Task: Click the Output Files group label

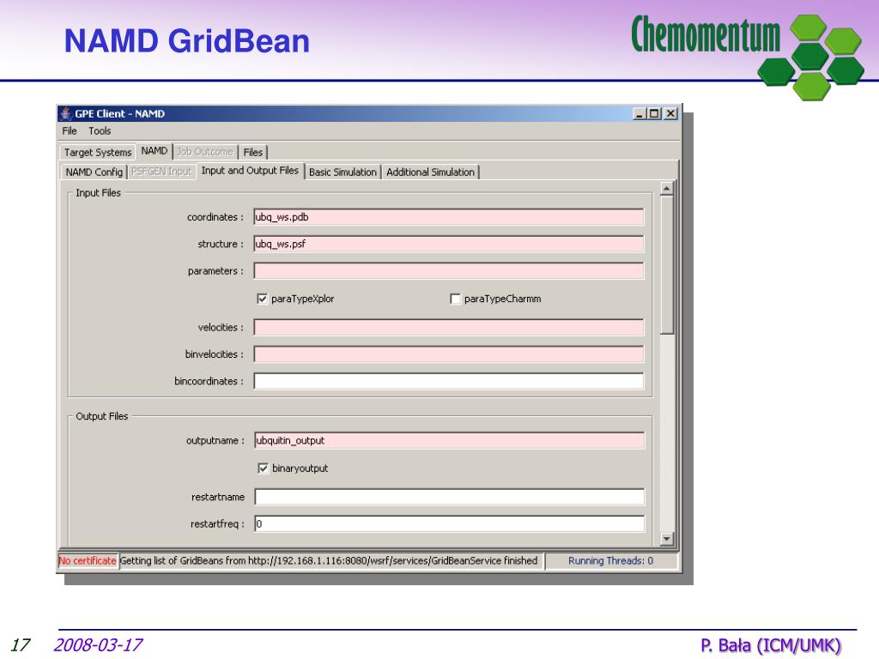Action: pyautogui.click(x=102, y=416)
